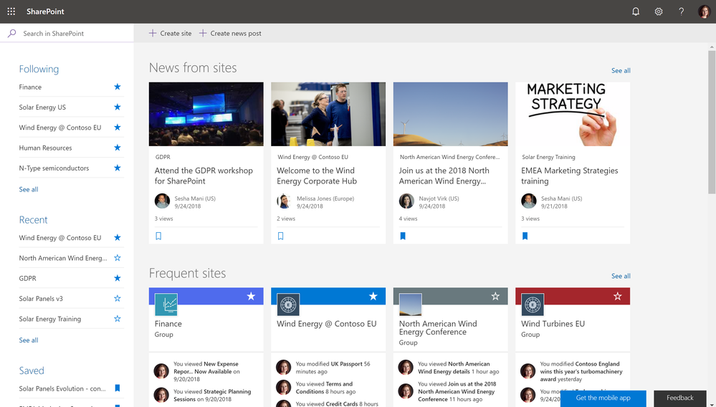Open the settings gear

[659, 11]
